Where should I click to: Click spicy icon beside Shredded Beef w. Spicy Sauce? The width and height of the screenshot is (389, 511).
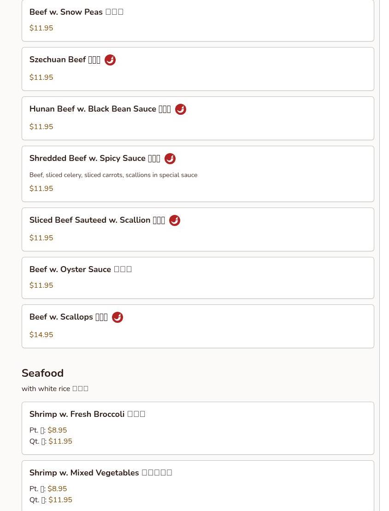170,159
